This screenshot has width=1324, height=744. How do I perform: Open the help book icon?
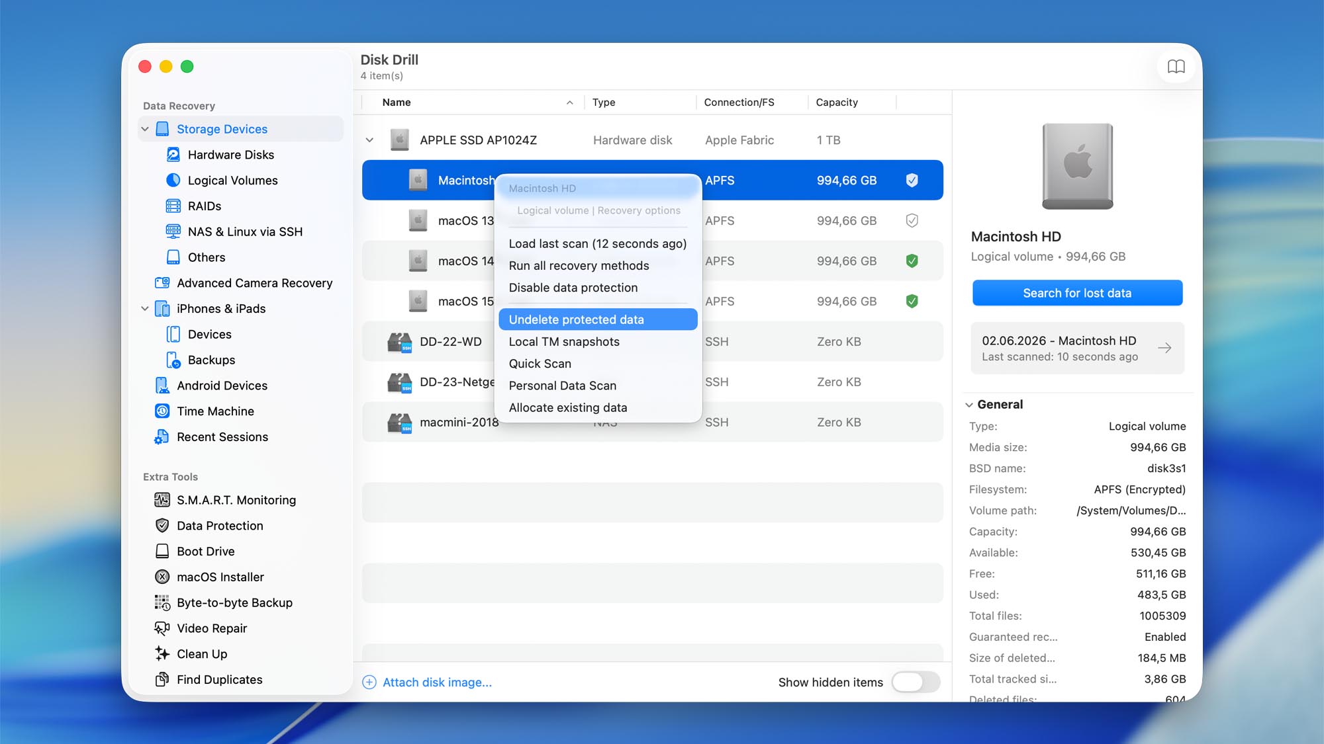[x=1176, y=66]
